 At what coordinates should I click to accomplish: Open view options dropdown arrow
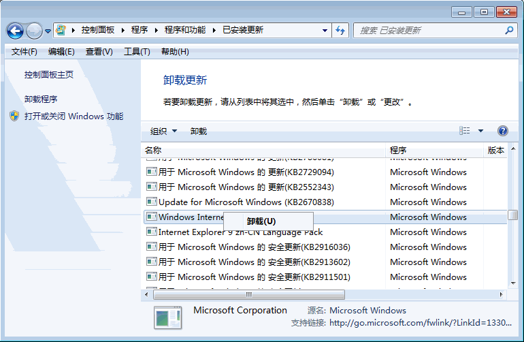[x=480, y=131]
